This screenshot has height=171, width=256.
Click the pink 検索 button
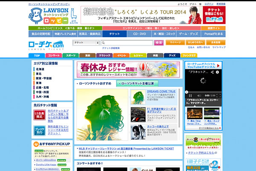click(159, 43)
